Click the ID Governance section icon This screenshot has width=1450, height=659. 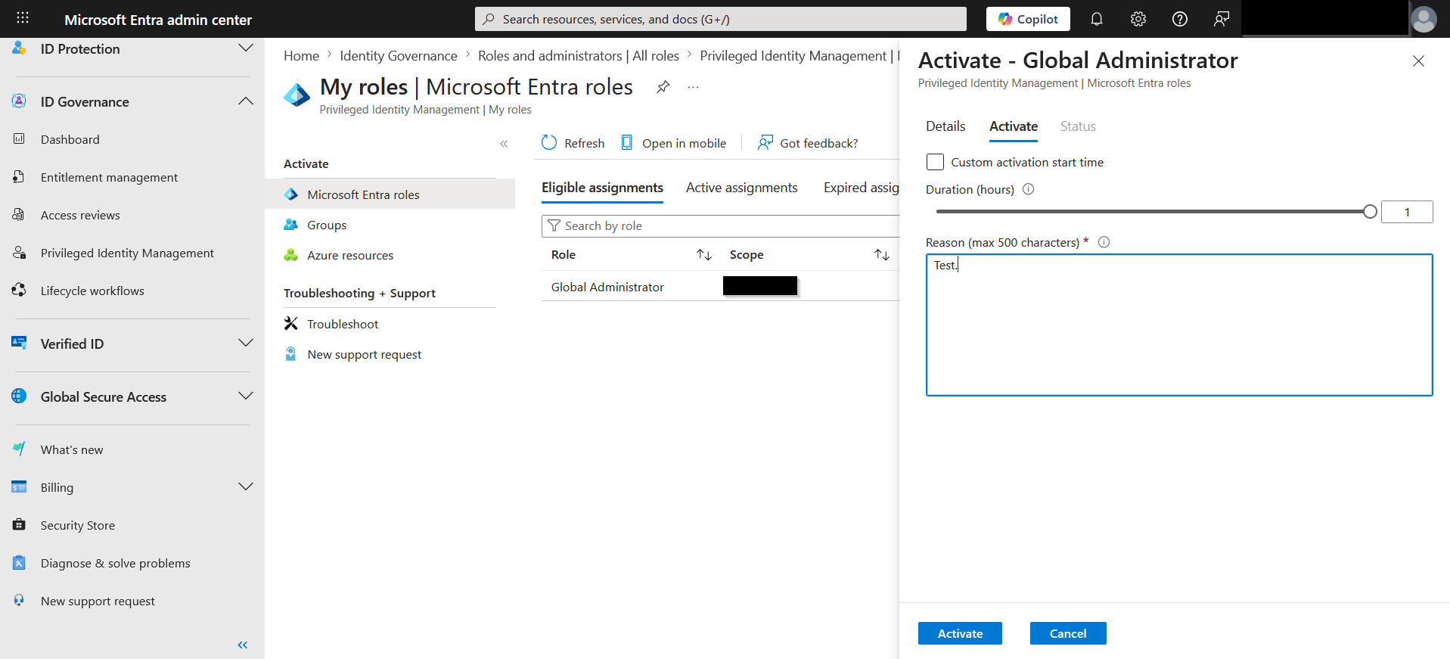(x=19, y=101)
